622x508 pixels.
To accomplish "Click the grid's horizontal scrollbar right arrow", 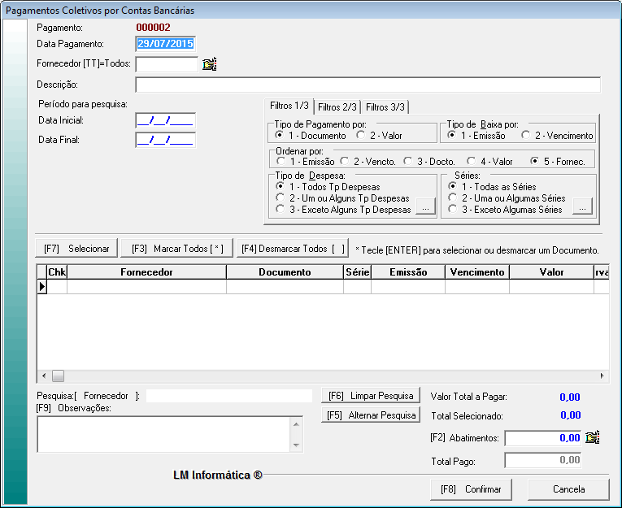I will click(x=602, y=376).
